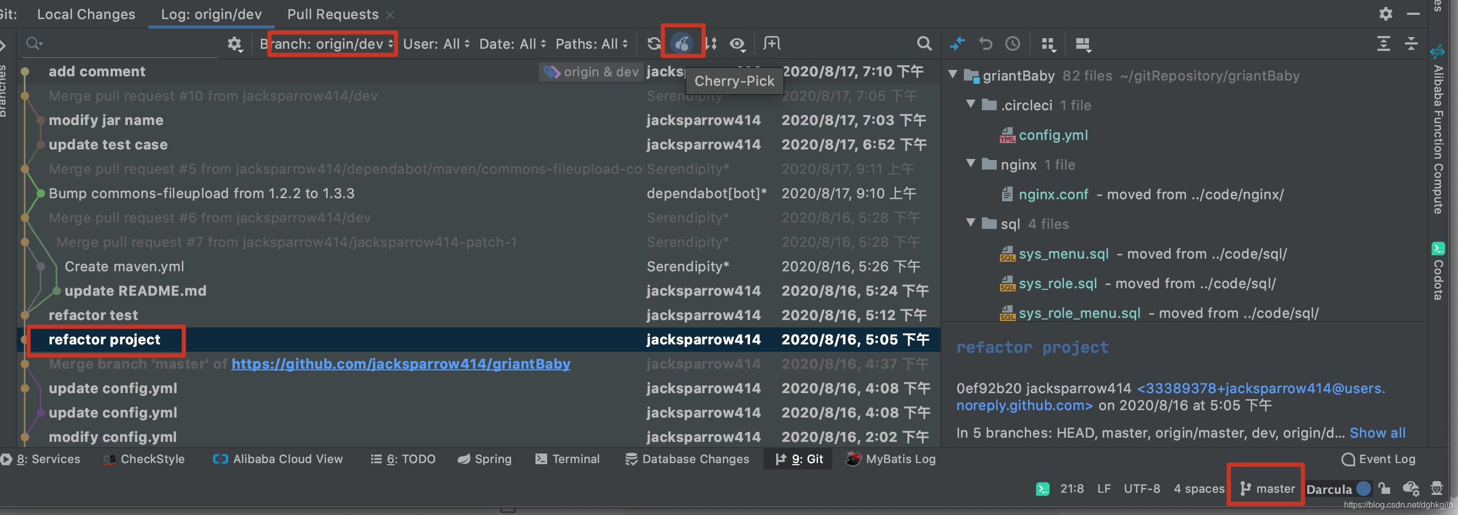Screen dimensions: 1458x515
Task: Select nginx.conf file
Action: [x=1053, y=194]
